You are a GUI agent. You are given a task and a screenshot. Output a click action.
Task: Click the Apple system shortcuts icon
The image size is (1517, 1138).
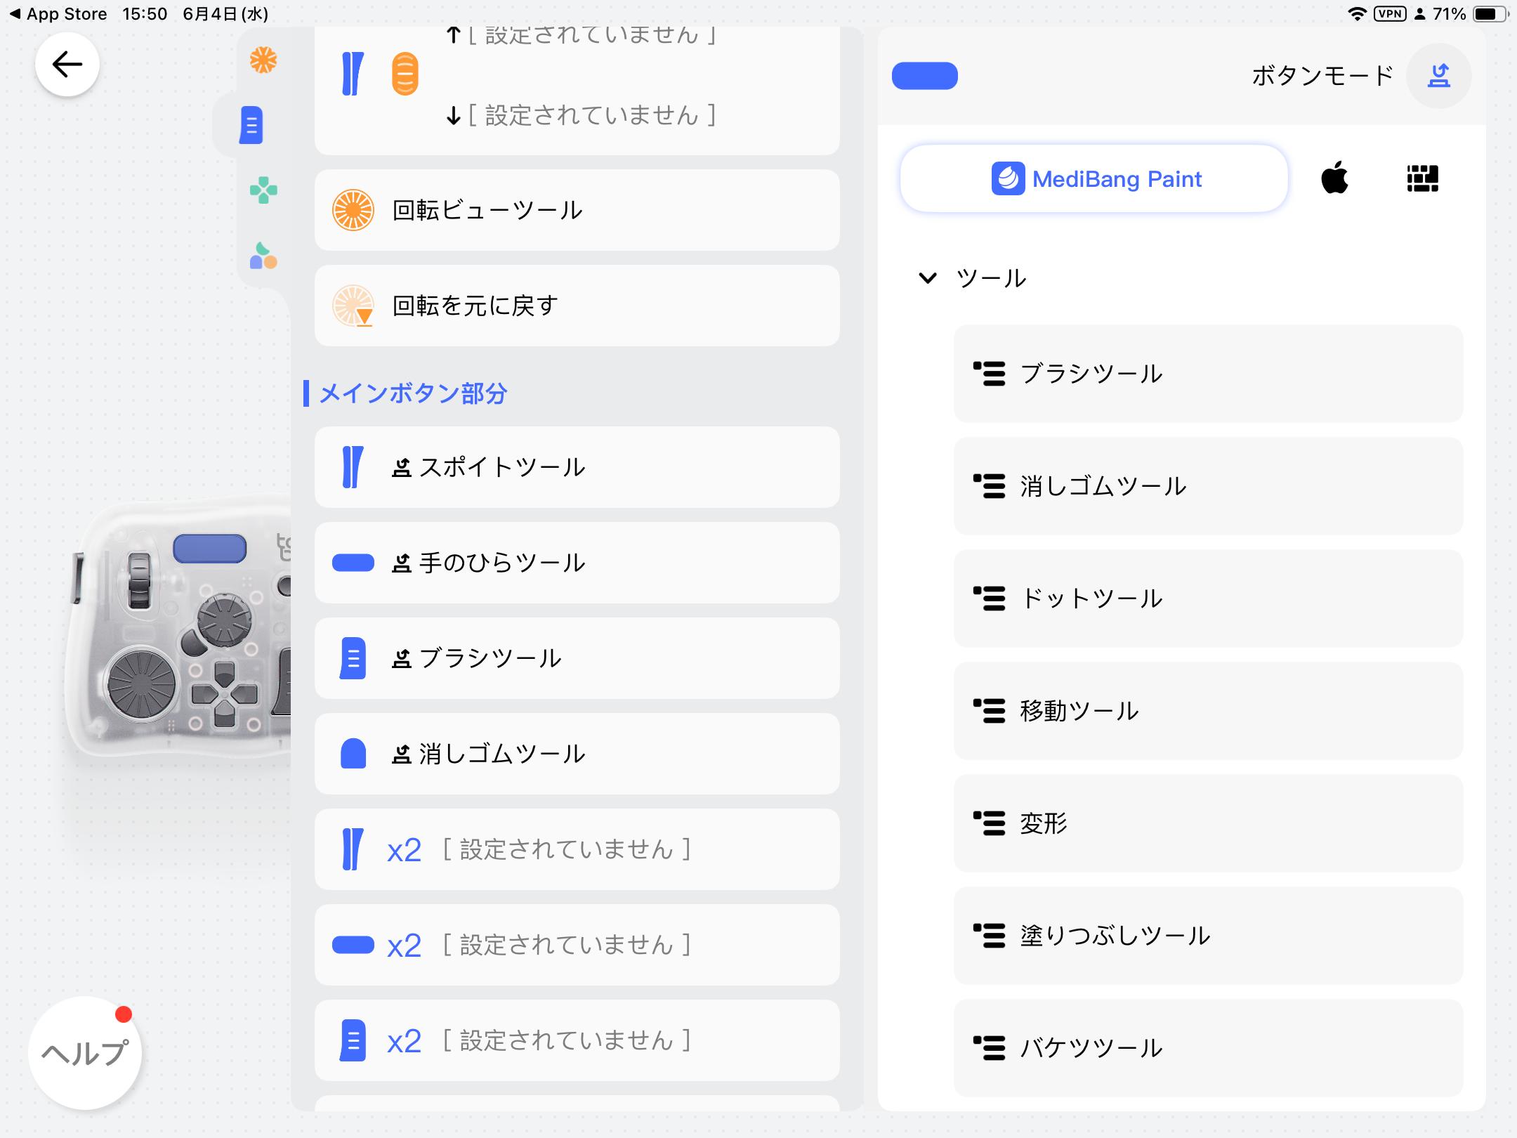tap(1334, 178)
